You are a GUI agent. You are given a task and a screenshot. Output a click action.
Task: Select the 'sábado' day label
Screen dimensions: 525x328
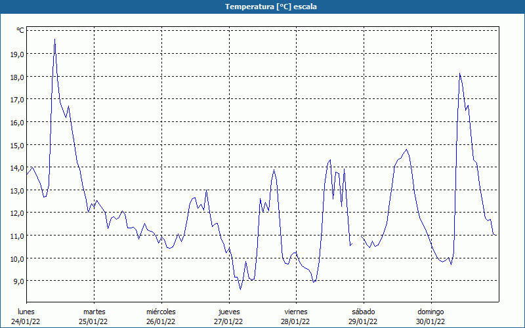[x=364, y=312]
